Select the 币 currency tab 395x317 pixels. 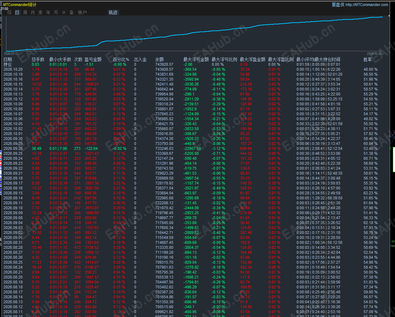(56, 12)
